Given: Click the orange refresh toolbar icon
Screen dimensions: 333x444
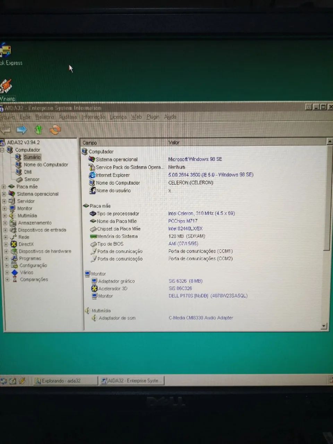Looking at the screenshot, I should click(x=55, y=130).
